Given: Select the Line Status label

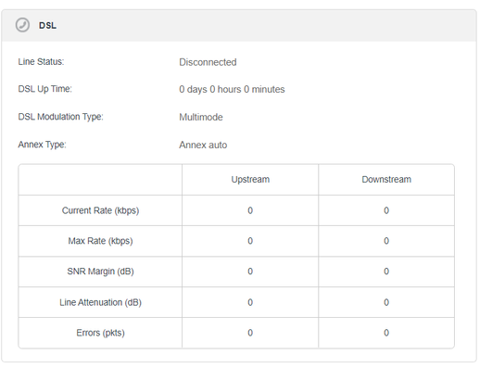Looking at the screenshot, I should pyautogui.click(x=41, y=62).
